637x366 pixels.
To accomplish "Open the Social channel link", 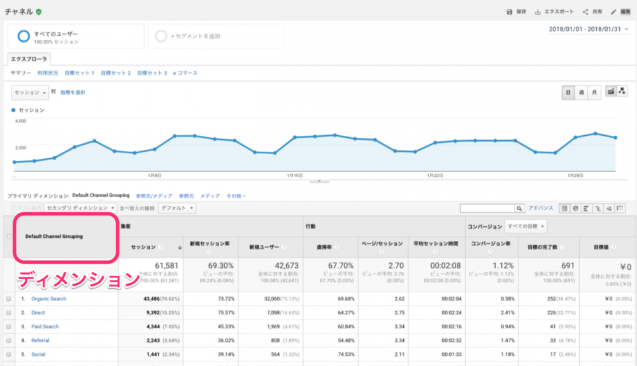I will (38, 355).
